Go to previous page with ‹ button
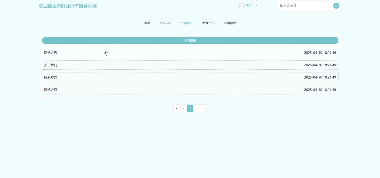 pos(183,108)
